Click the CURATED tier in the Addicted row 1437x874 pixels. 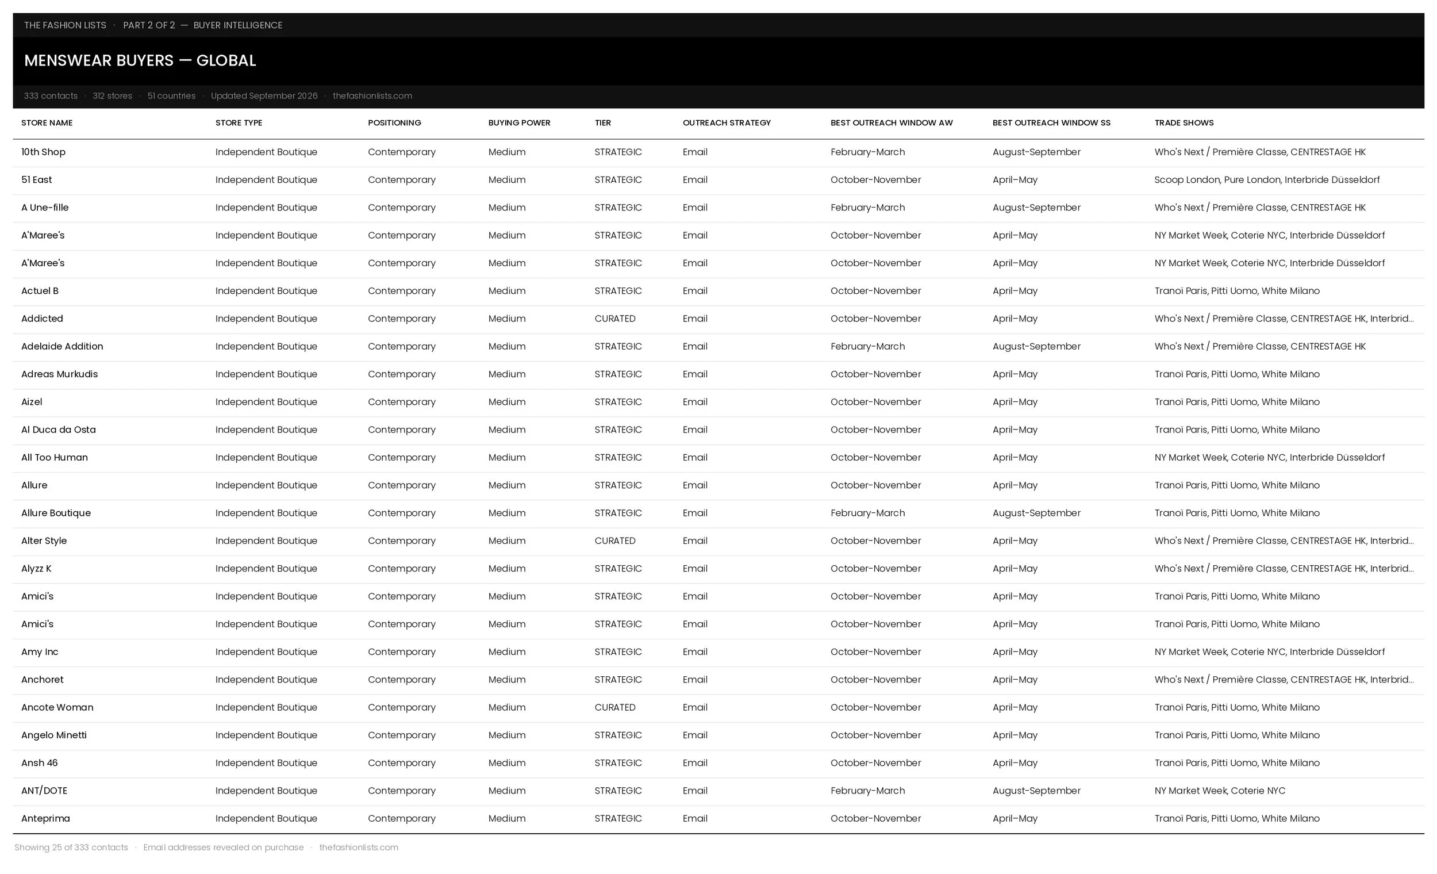pos(614,319)
